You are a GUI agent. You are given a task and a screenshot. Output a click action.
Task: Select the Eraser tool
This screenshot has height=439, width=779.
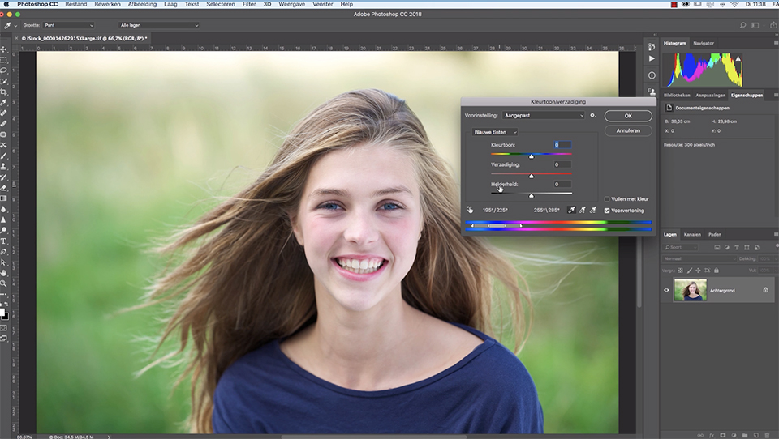point(4,188)
